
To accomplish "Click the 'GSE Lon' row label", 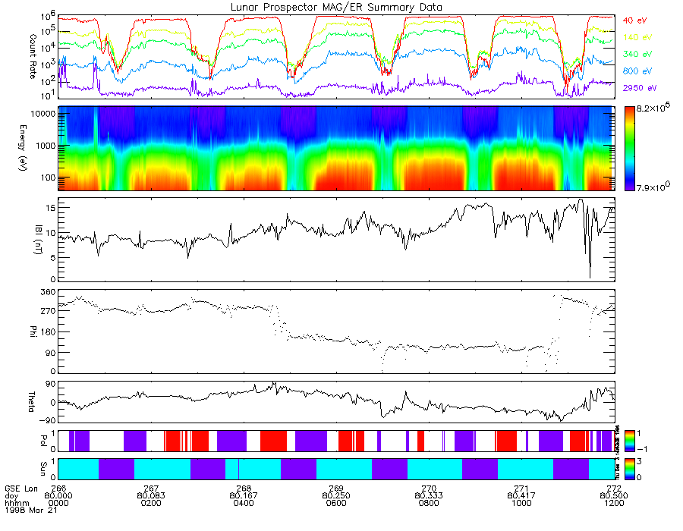I will 21,489.
